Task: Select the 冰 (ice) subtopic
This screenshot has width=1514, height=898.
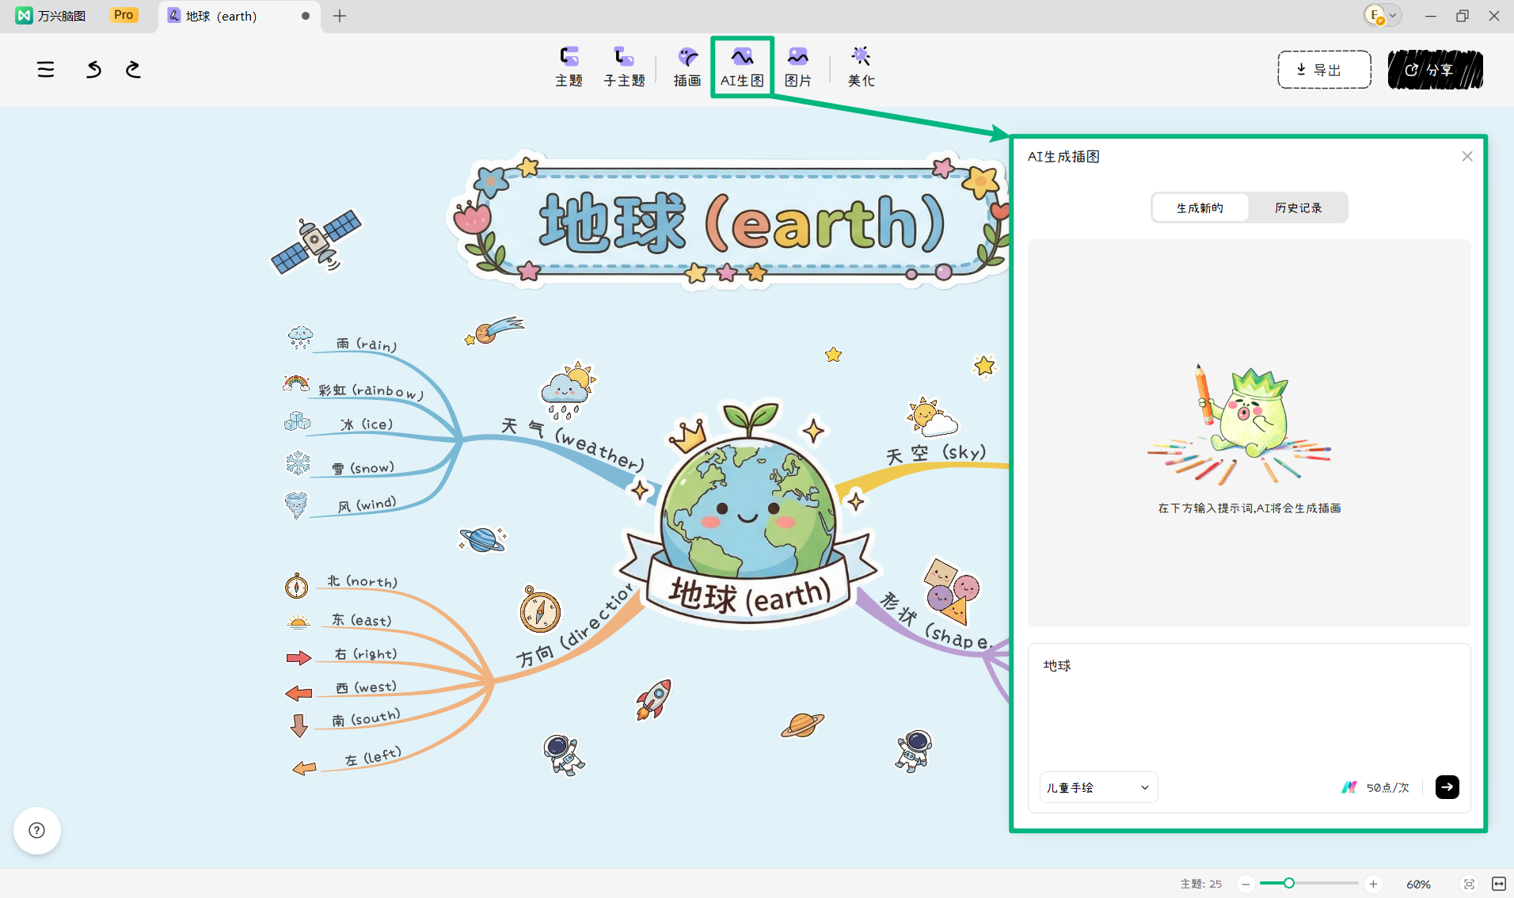Action: 367,424
